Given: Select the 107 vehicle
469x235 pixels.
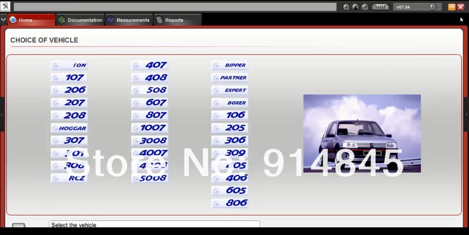Looking at the screenshot, I should (69, 78).
